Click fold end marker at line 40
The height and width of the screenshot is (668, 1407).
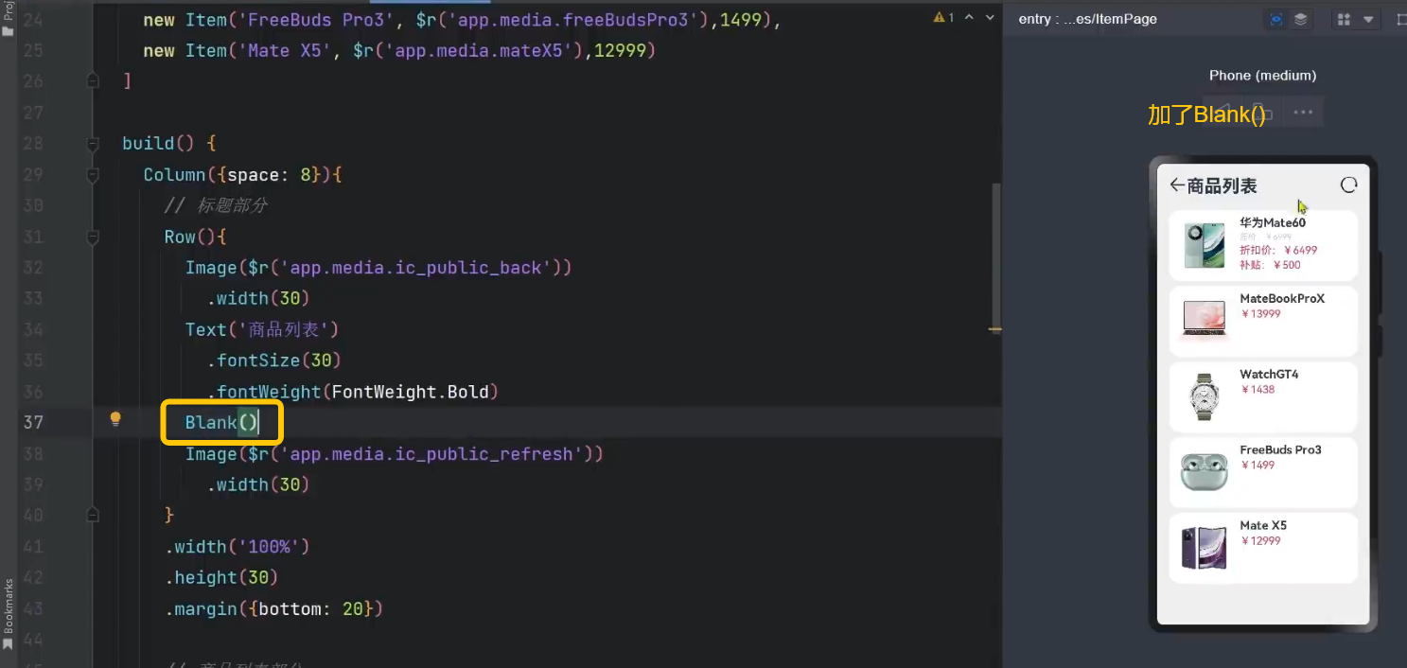[93, 516]
